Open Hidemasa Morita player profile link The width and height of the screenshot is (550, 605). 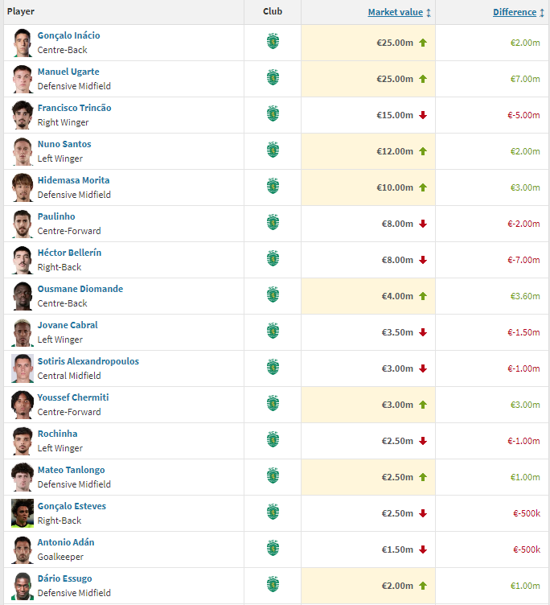click(x=73, y=180)
